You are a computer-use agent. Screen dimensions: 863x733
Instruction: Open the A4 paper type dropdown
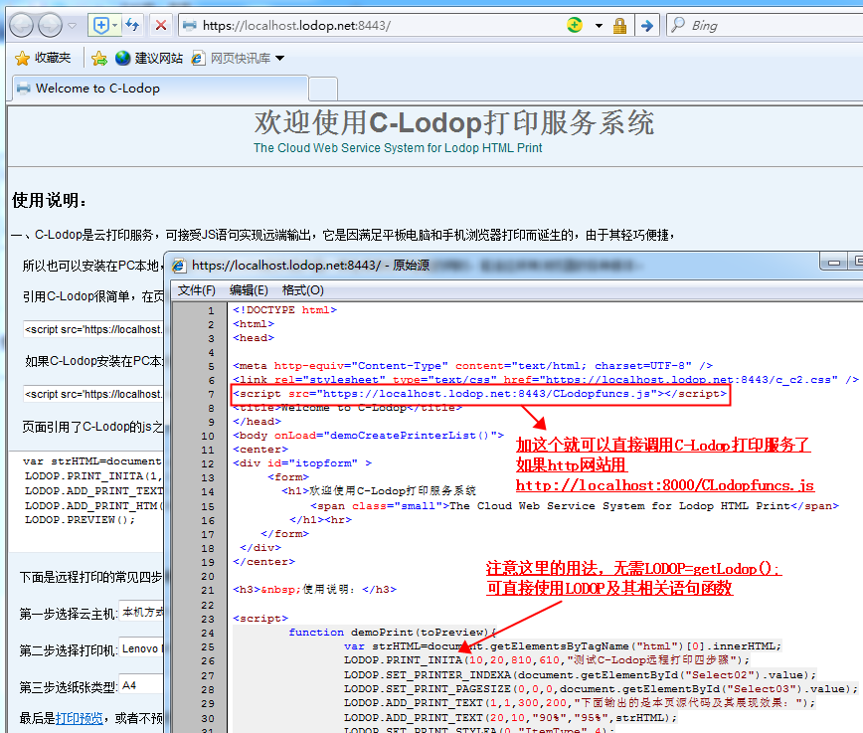click(140, 686)
